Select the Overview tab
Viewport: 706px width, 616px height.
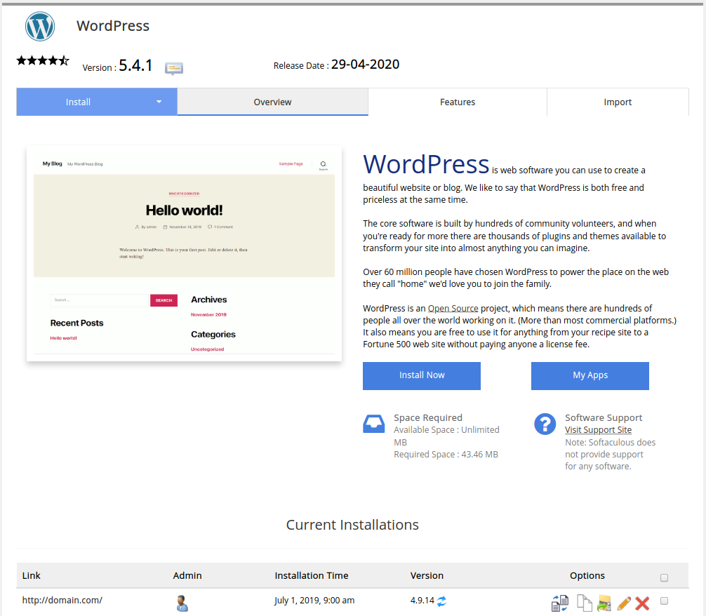coord(272,102)
